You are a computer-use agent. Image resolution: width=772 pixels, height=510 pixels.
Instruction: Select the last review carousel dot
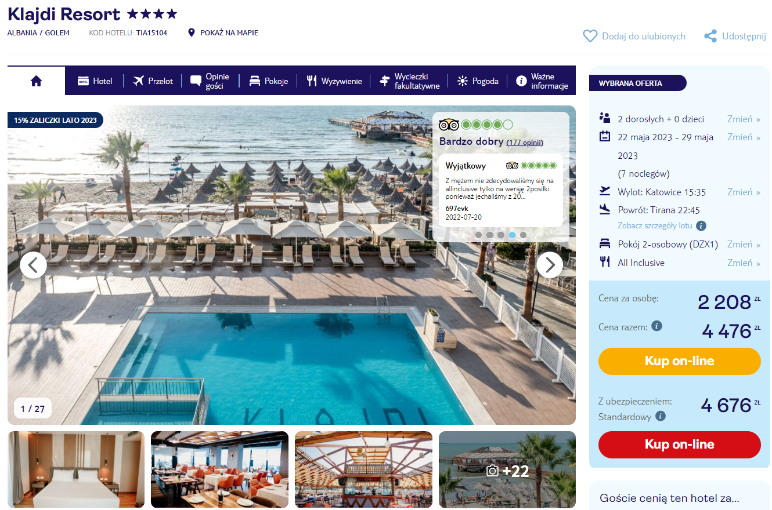point(523,235)
